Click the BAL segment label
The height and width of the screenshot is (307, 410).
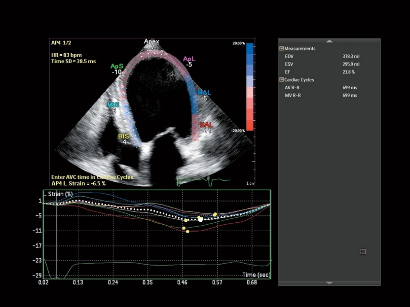point(206,126)
